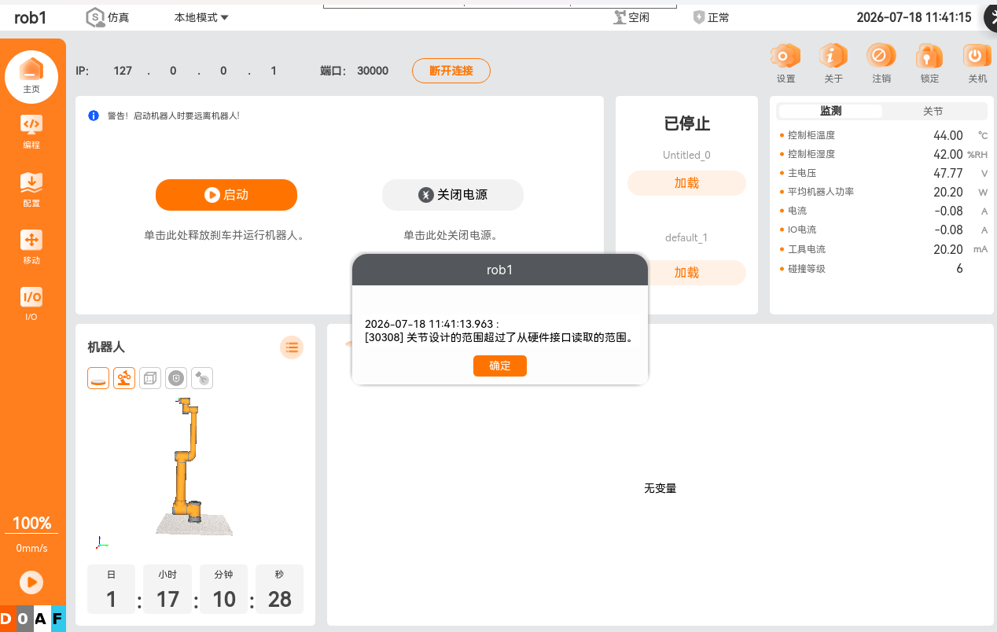
Task: Click the 关机 shutdown power icon
Action: [x=977, y=63]
